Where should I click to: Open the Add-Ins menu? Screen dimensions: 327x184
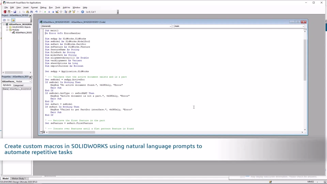[x=66, y=7]
